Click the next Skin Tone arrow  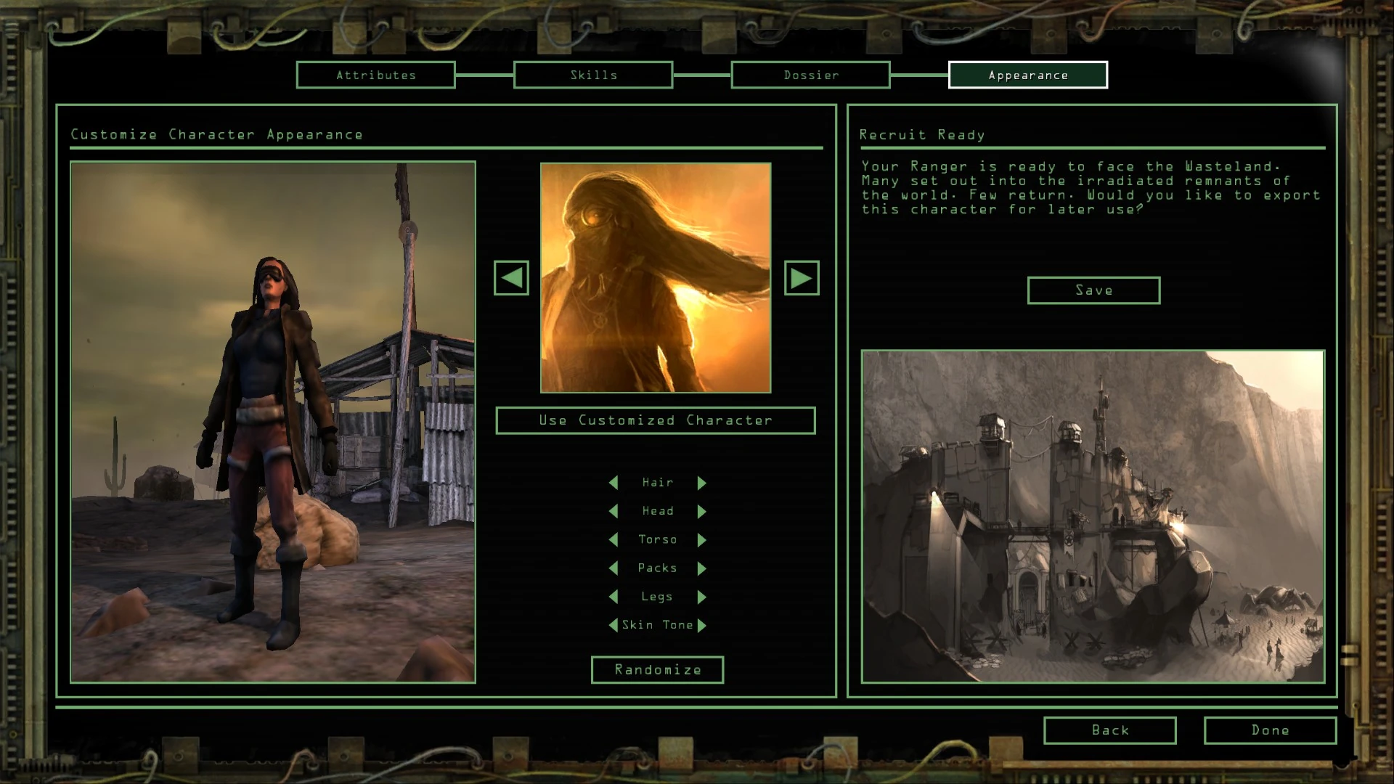point(701,625)
